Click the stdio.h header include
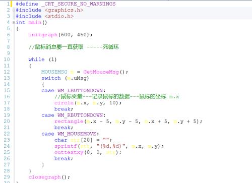The image size is (252, 183). [x=59, y=16]
